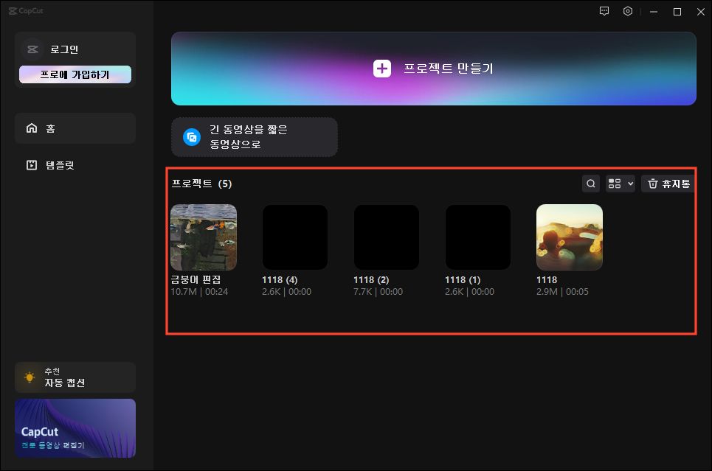Open the 프로에 가입하기 (Join Pro) option
Viewport: 712px width, 471px height.
click(75, 74)
